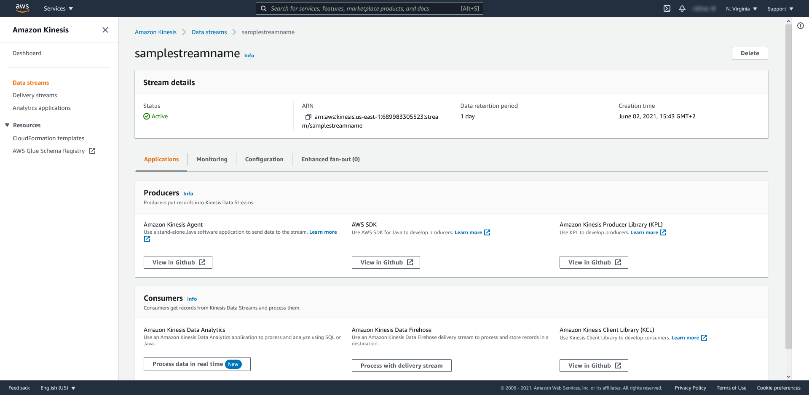Click Amazon Kinesis breadcrumb link
809x395 pixels.
click(x=155, y=32)
